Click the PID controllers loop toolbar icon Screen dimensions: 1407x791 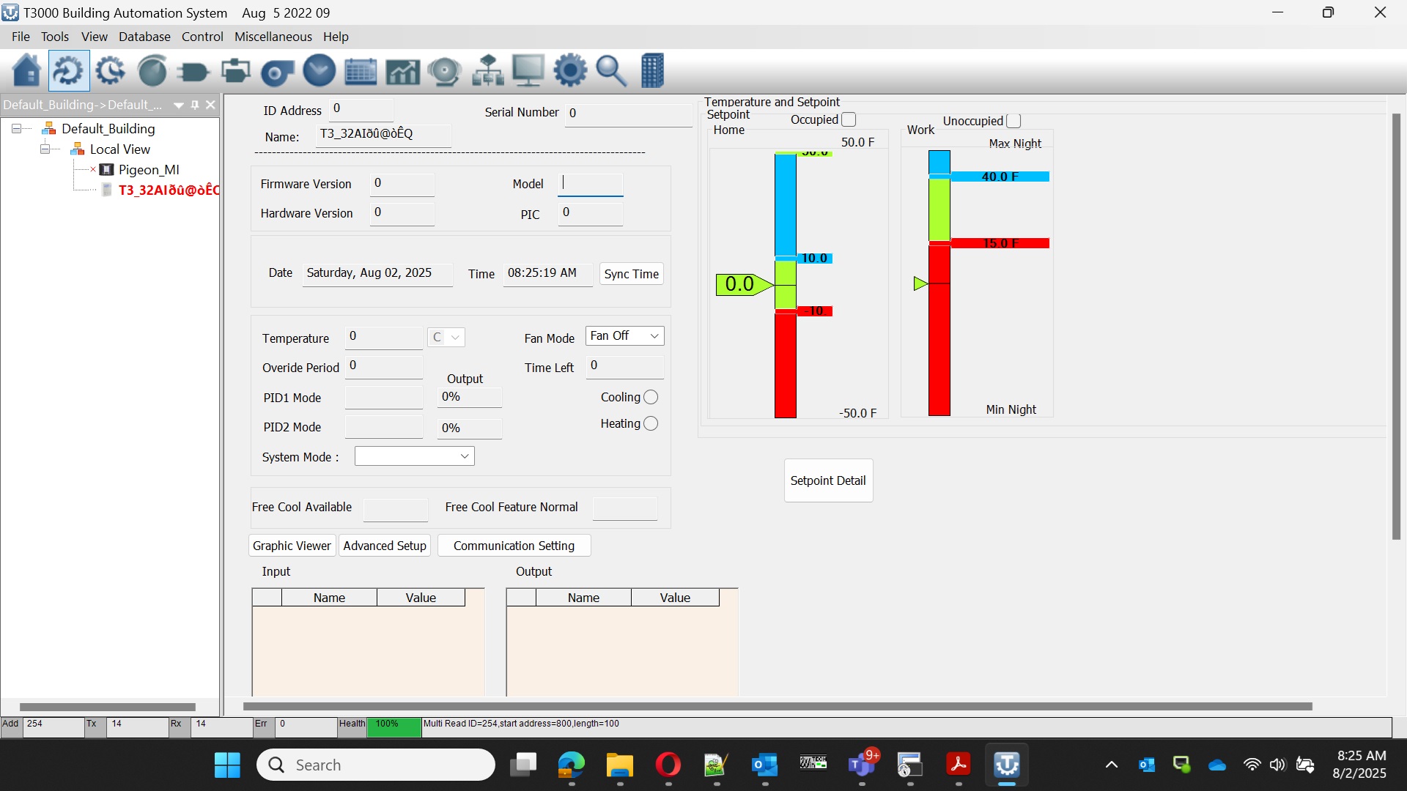(236, 71)
